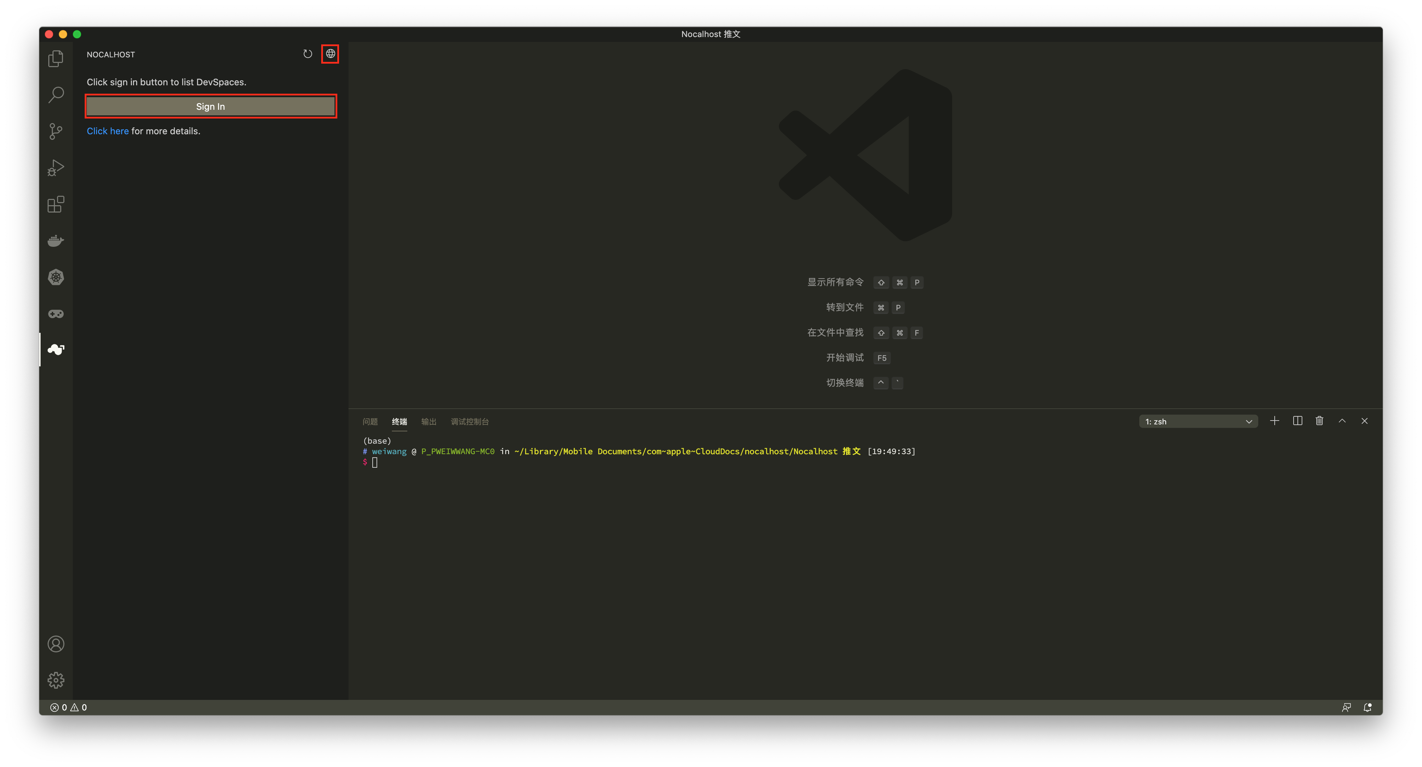This screenshot has width=1422, height=767.
Task: Switch to the 问题 panel tab
Action: coord(370,422)
